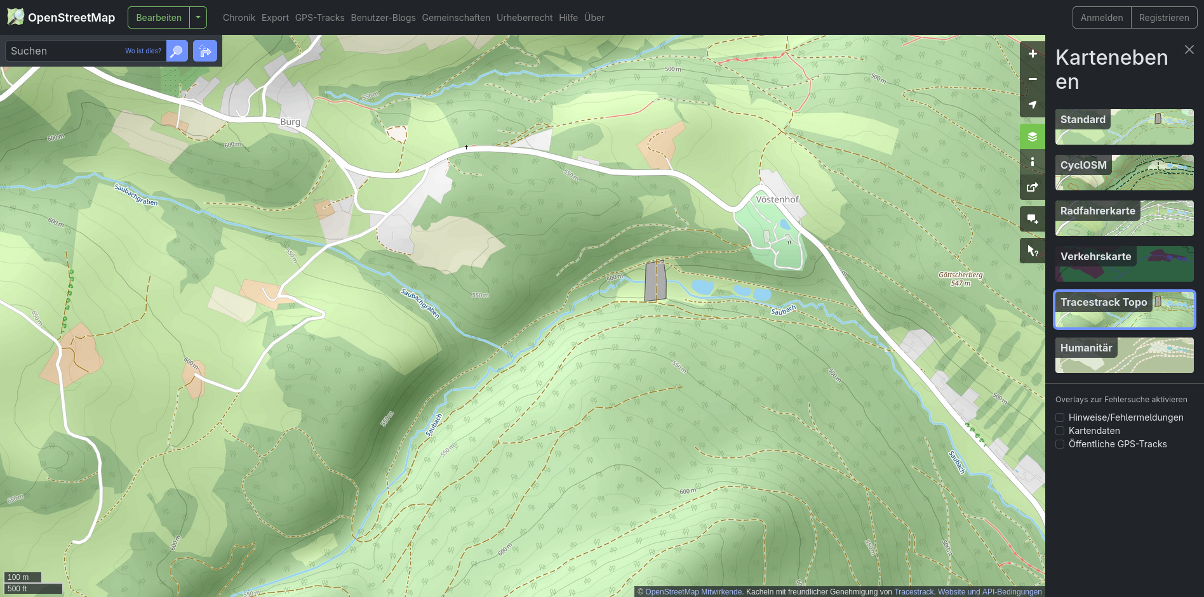1204x597 pixels.
Task: Open the map legend info icon
Action: (x=1033, y=162)
